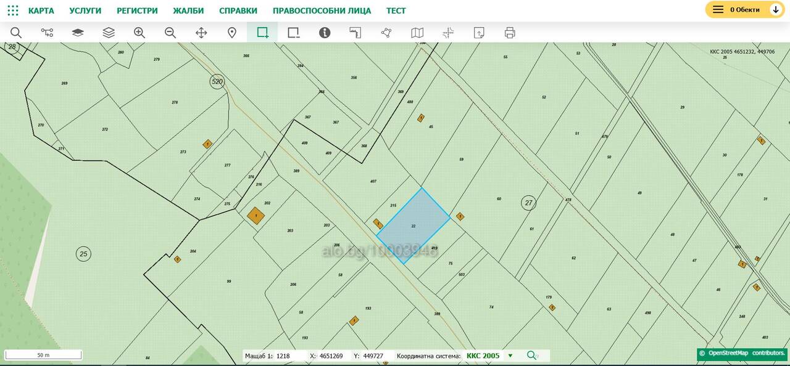Image resolution: width=790 pixels, height=366 pixels.
Task: Click circled district label 520
Action: pos(217,81)
